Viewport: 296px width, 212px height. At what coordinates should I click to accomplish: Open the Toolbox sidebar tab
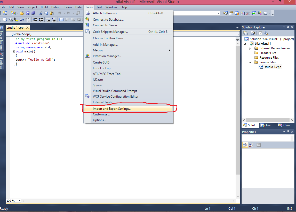tap(2, 61)
